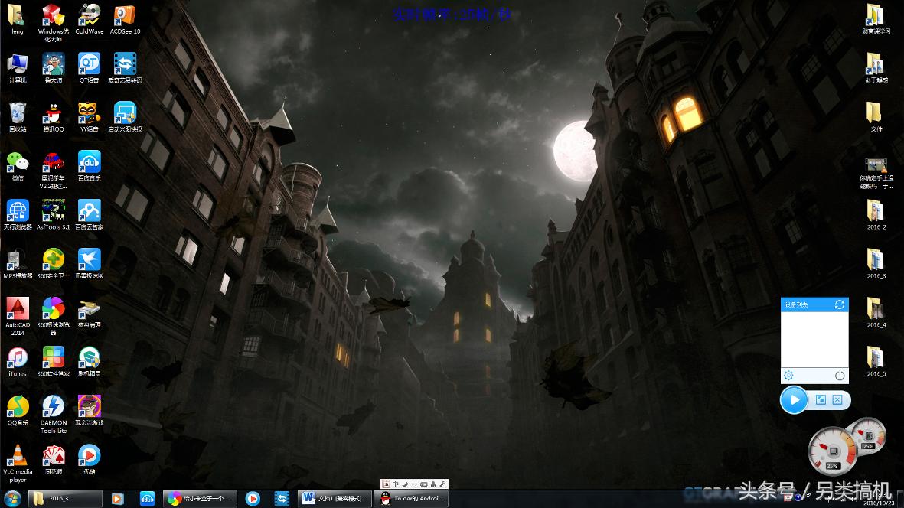Switch to the Word document taskbar item

[x=335, y=499]
